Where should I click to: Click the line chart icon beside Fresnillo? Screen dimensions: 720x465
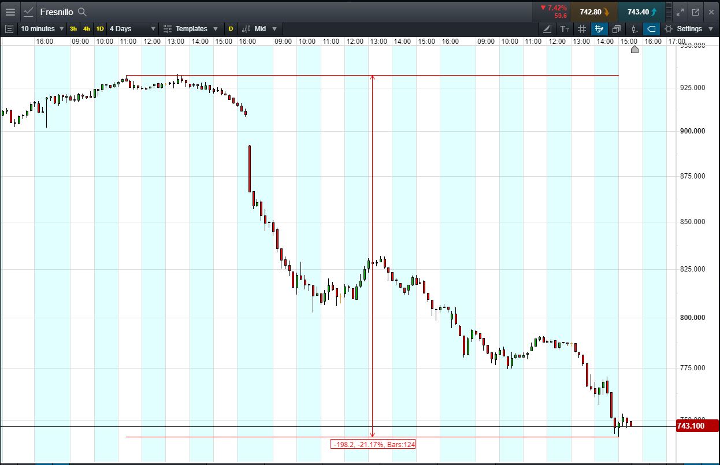28,12
